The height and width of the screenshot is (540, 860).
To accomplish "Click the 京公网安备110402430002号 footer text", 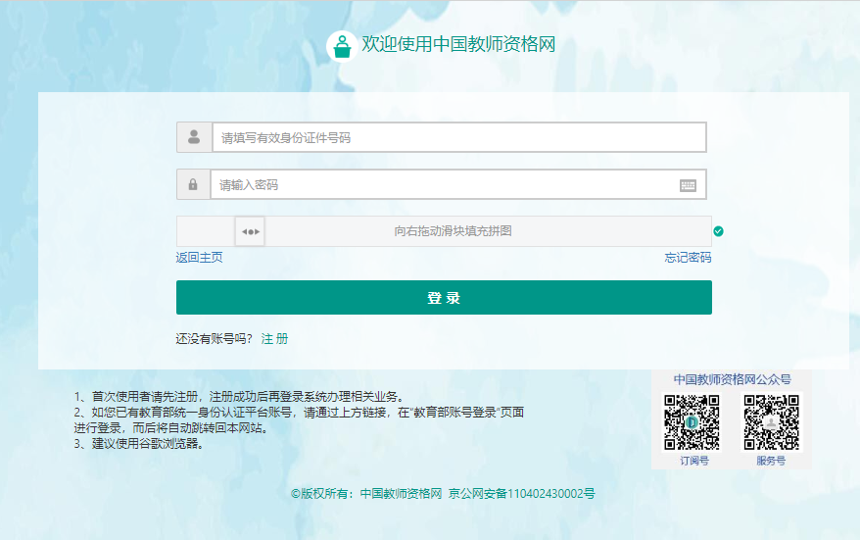I will click(x=522, y=493).
